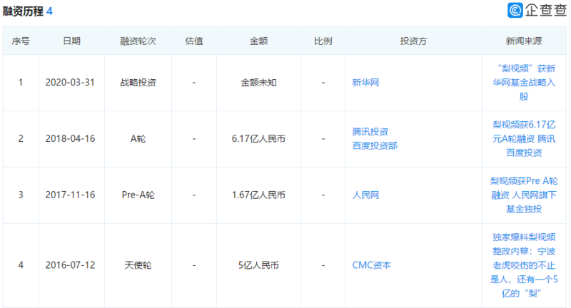Viewport: 571px width, 308px height.
Task: Select the 6.17亿人民币 amount cell
Action: tap(258, 139)
